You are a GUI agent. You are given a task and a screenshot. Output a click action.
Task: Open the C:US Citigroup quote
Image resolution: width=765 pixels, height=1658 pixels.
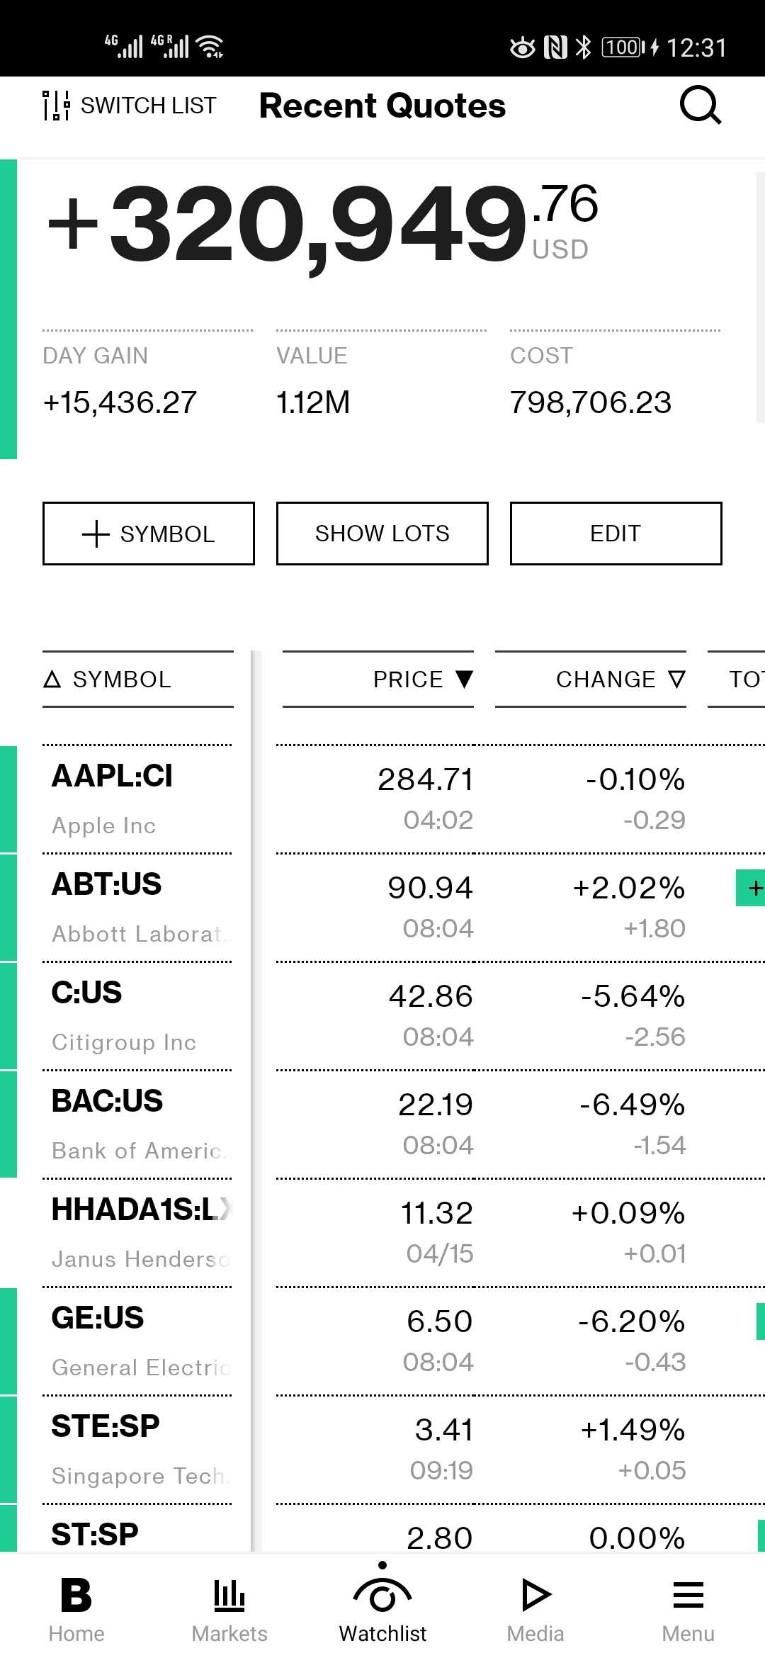click(138, 1016)
